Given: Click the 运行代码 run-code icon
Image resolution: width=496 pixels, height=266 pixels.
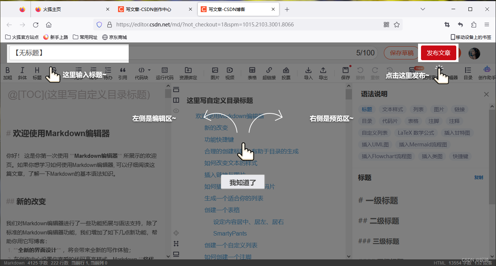Looking at the screenshot, I should 165,73.
